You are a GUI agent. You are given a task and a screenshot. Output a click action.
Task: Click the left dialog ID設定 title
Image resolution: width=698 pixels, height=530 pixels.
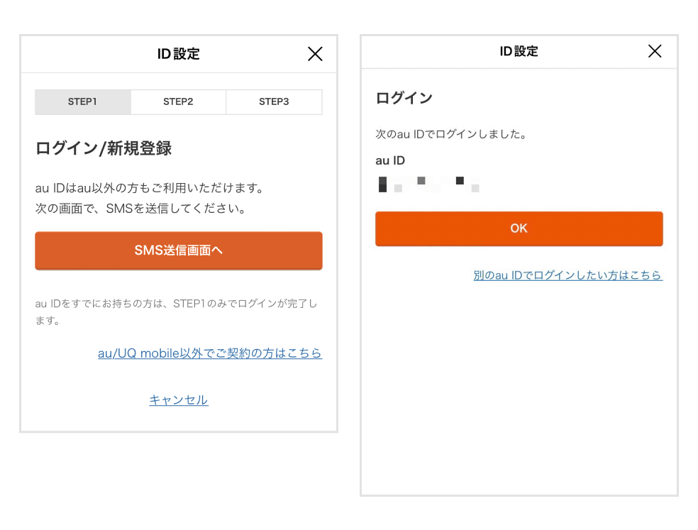(x=179, y=54)
